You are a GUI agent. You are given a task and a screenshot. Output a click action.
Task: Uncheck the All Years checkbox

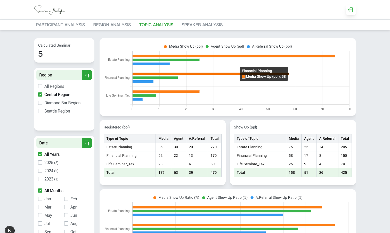pyautogui.click(x=40, y=154)
